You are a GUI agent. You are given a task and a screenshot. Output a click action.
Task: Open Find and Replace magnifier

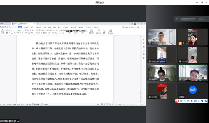(99, 31)
